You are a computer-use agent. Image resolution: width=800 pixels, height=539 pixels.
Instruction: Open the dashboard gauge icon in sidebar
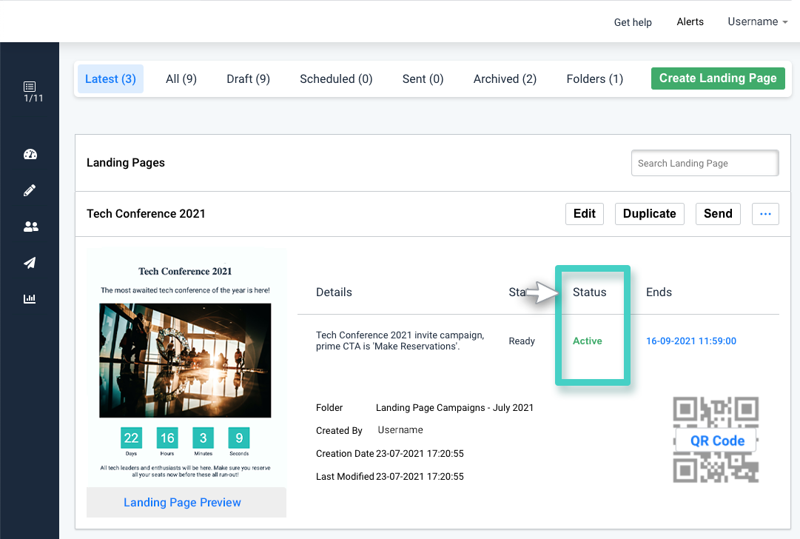pos(30,154)
